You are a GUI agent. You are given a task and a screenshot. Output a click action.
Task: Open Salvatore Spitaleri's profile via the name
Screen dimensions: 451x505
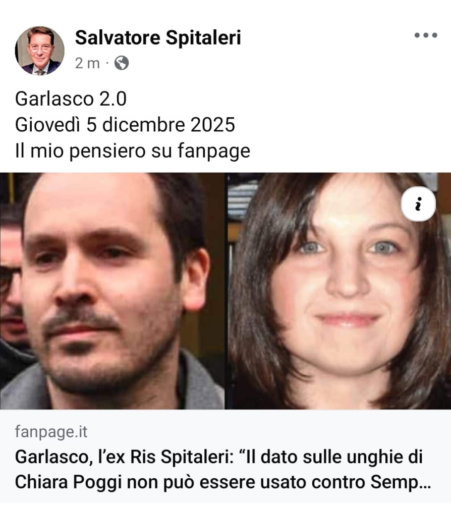(158, 37)
